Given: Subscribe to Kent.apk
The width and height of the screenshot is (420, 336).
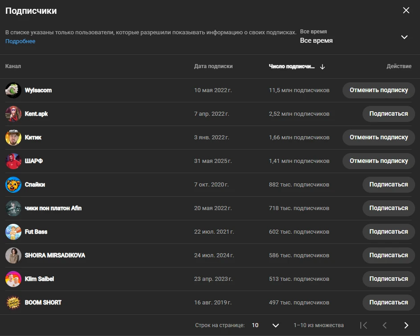Looking at the screenshot, I should tap(388, 114).
